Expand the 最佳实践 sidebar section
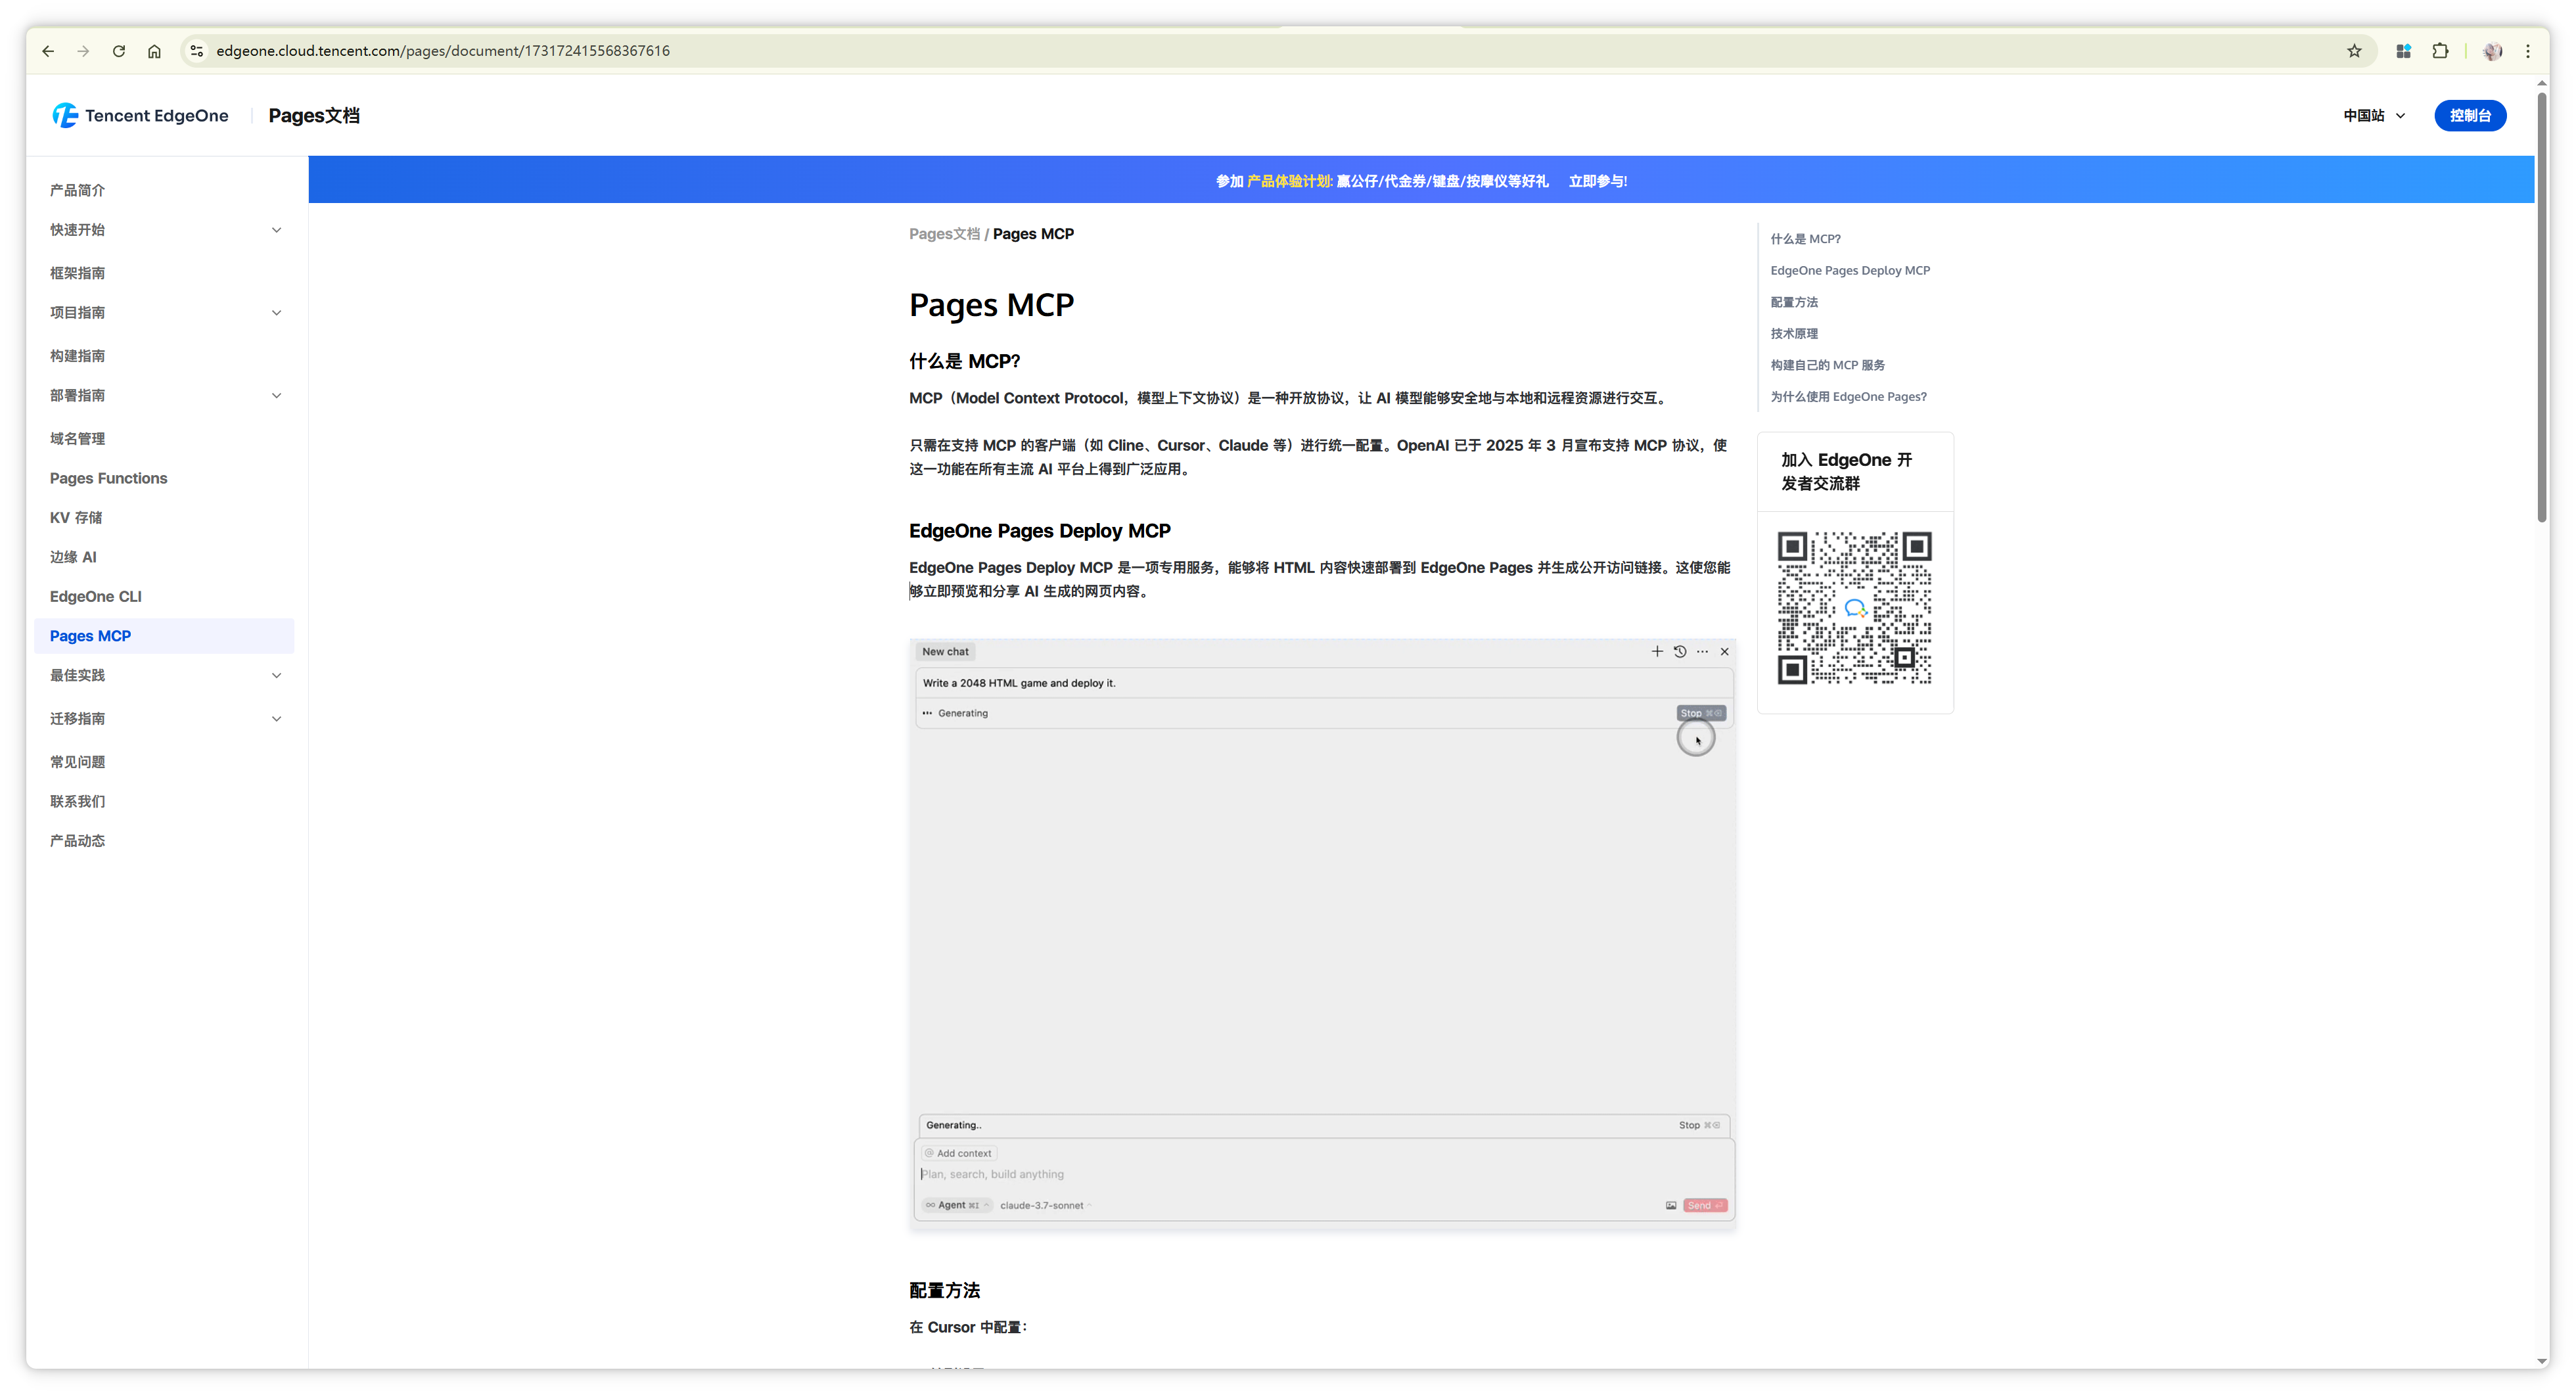Screen dimensions: 2576x1395 click(276, 676)
